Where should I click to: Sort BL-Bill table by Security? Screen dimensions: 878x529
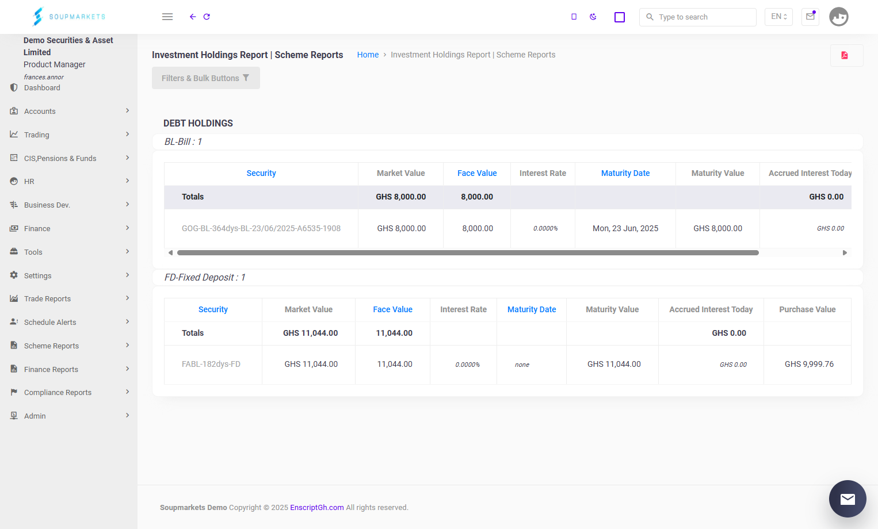261,173
